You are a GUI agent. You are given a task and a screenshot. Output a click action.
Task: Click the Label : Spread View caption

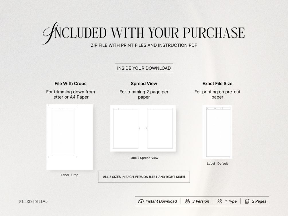coord(144,158)
